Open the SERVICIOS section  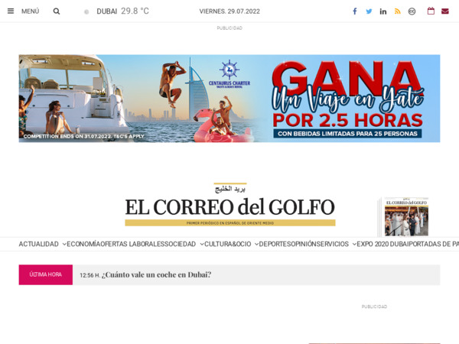tap(333, 244)
